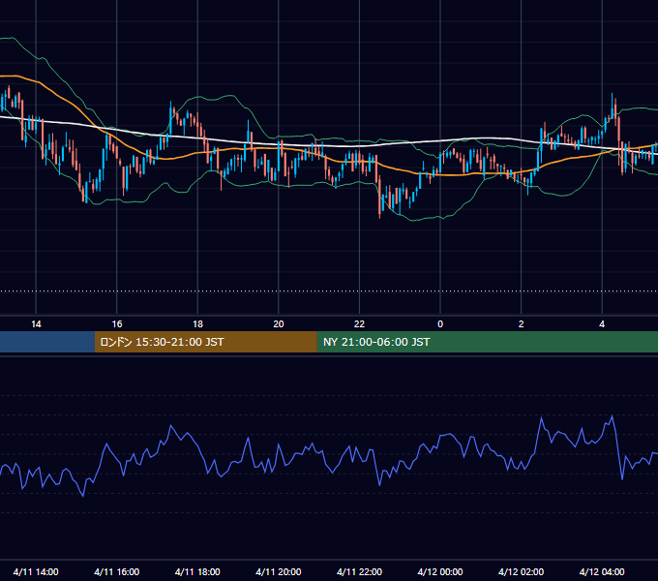Click the NY 21:00-06:00 JST session bar
The image size is (658, 581).
tap(487, 342)
